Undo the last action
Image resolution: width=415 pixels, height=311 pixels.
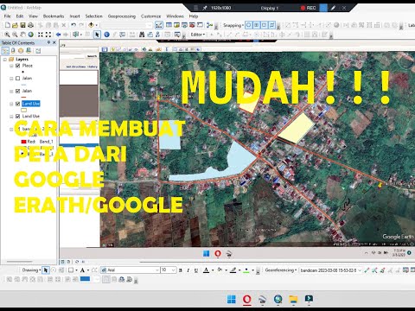click(73, 25)
